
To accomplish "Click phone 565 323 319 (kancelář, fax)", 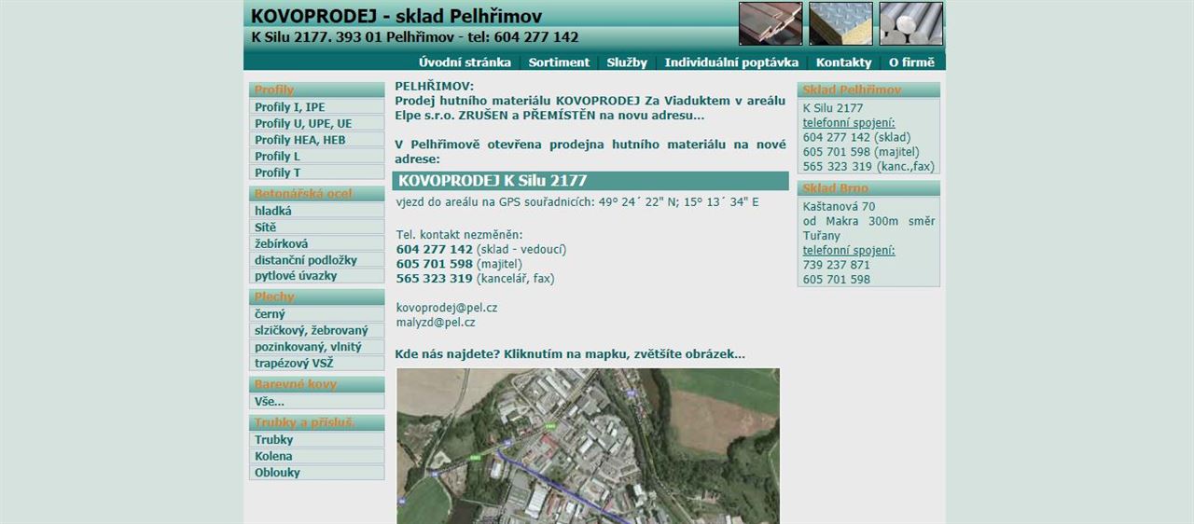I will tap(476, 278).
